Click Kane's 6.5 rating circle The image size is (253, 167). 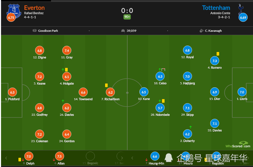144,92
